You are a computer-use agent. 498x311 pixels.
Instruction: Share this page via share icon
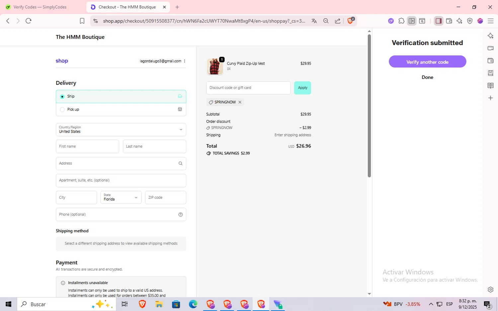pos(338,21)
